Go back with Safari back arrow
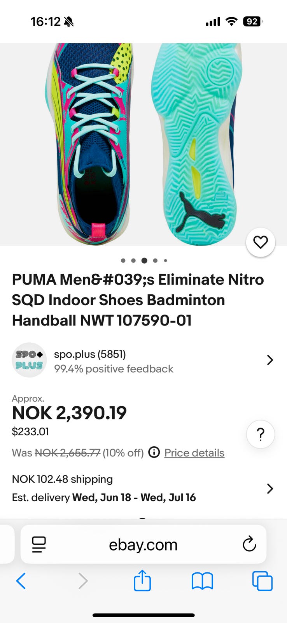 pos(21,581)
